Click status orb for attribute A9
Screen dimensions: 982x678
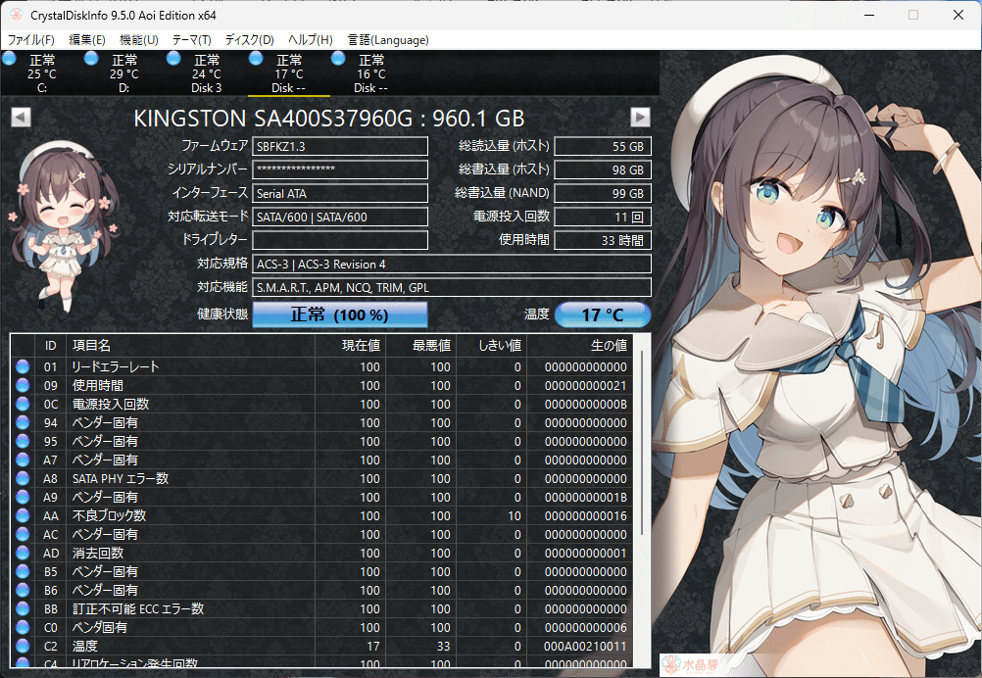(23, 497)
